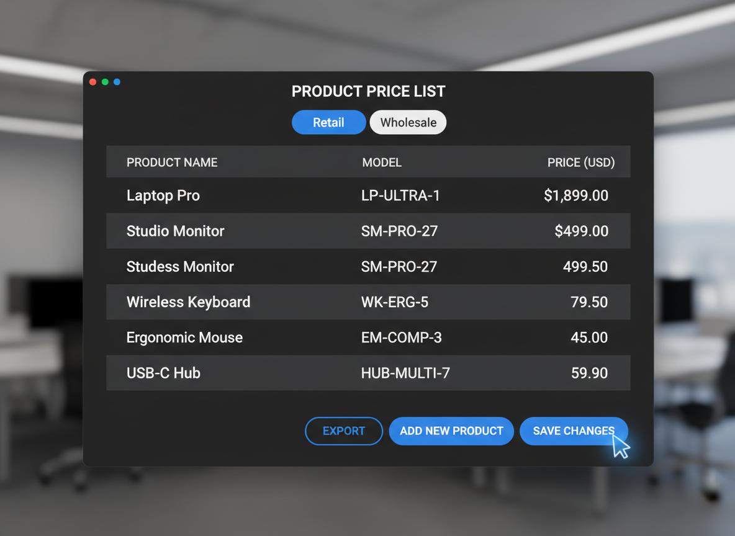
Task: Sort by the PRICE (USD) column
Action: 581,162
